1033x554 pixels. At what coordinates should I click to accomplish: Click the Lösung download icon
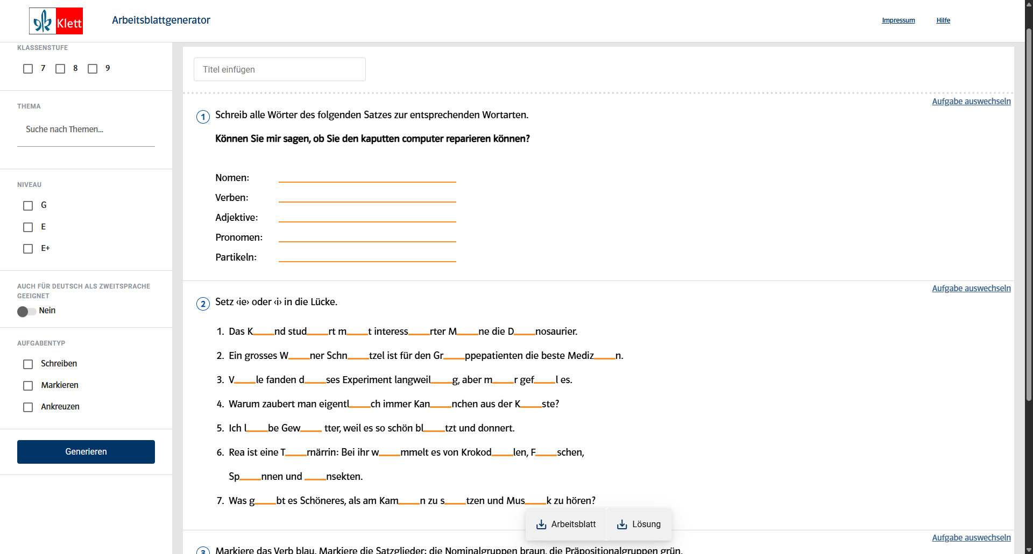622,524
